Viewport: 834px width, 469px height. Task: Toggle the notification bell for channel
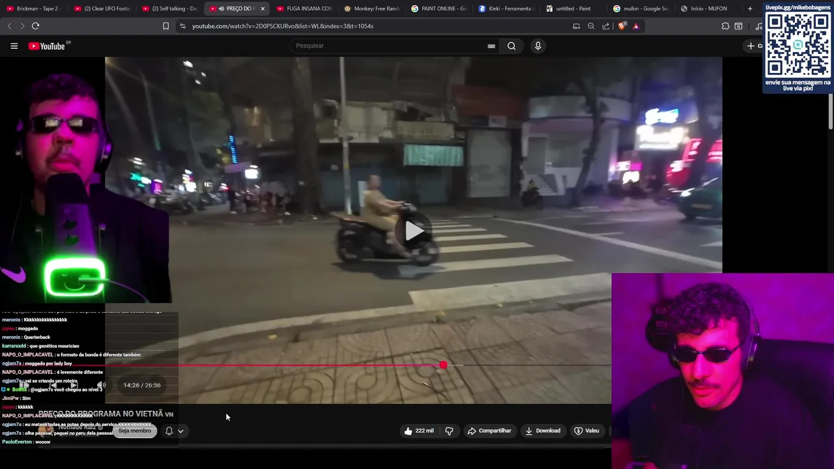pos(169,431)
